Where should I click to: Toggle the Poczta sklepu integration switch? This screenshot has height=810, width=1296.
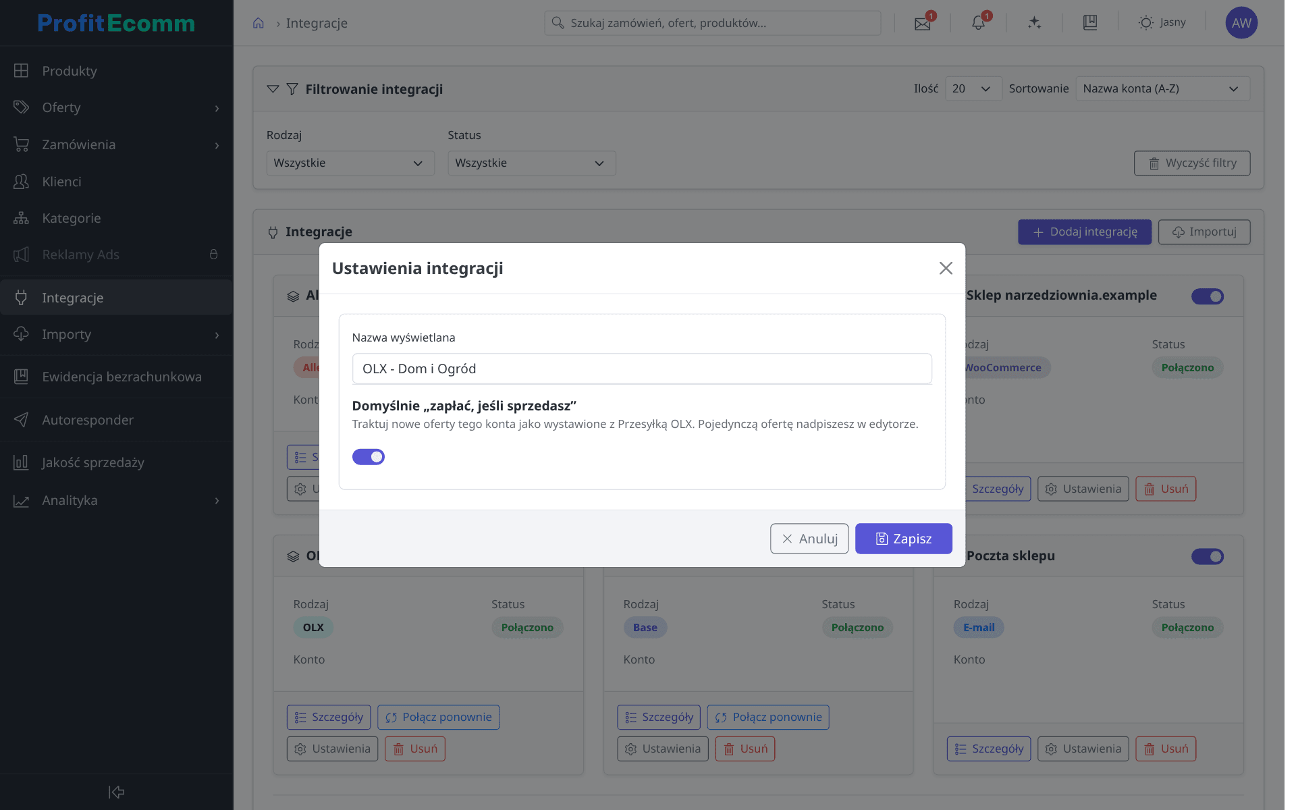(x=1208, y=557)
